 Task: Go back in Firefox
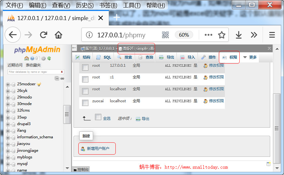(13, 35)
